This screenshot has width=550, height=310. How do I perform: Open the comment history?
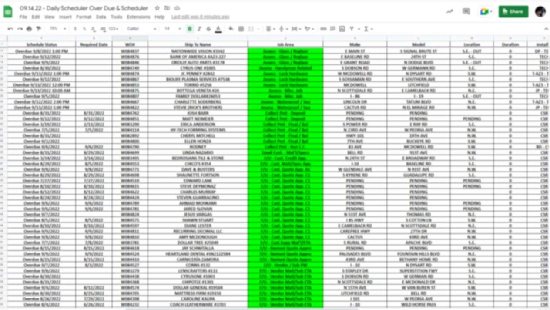point(466,12)
